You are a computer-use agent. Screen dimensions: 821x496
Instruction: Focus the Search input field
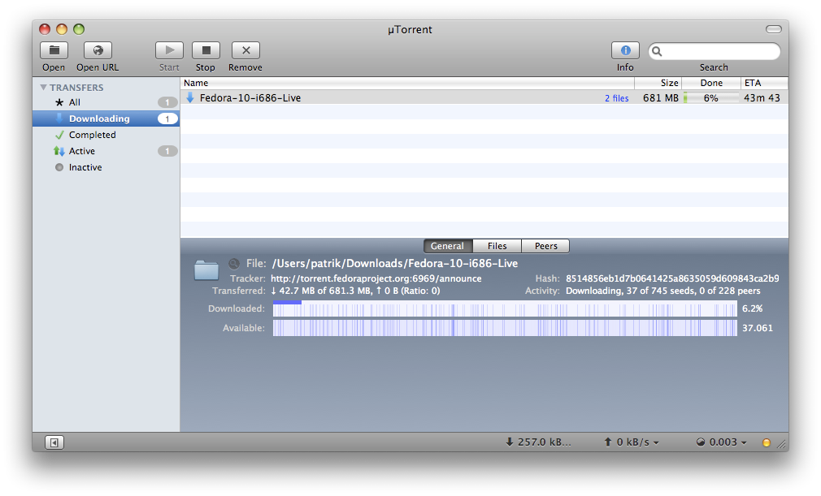715,51
